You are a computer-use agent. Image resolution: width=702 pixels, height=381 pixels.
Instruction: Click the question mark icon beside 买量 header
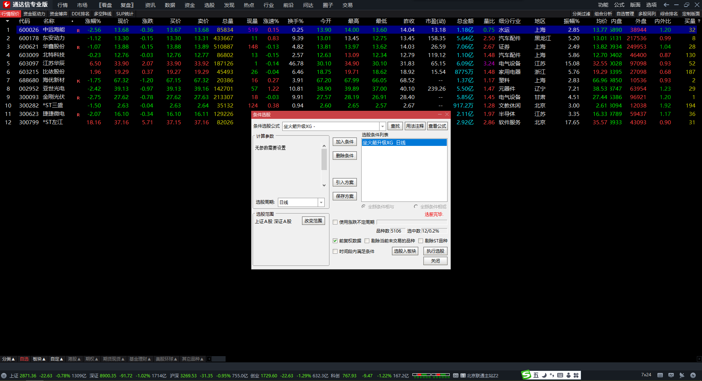point(699,21)
